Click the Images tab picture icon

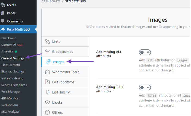coord(48,62)
